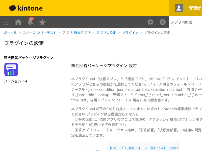Follow the ポータル breadcrumb link

point(10,33)
